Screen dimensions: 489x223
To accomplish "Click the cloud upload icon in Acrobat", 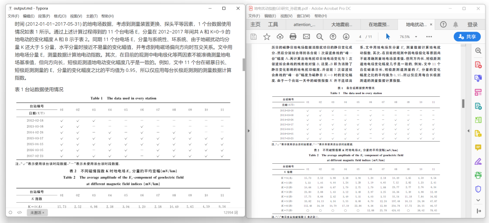I will click(280, 37).
